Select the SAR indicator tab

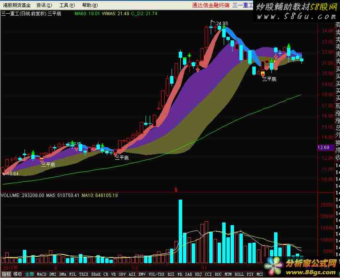click(x=188, y=274)
